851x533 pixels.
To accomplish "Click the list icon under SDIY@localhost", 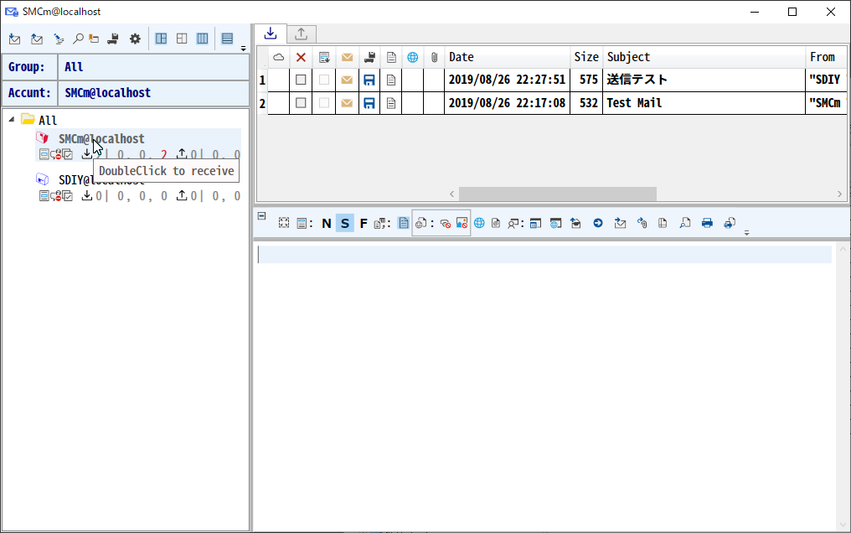I will pyautogui.click(x=44, y=196).
